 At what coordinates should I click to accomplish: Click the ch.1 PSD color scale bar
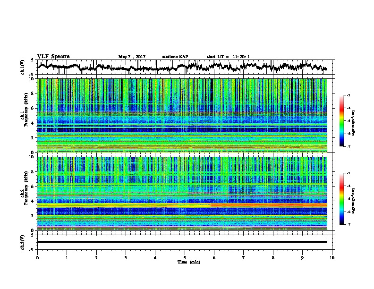[x=341, y=121]
